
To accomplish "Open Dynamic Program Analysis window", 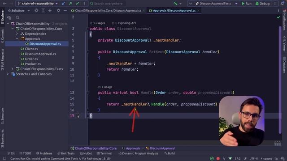I will click(138, 153).
